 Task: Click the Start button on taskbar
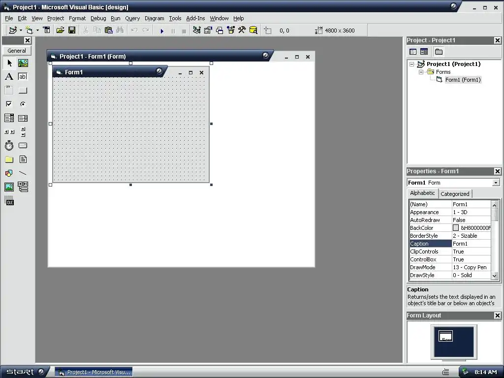coord(25,372)
